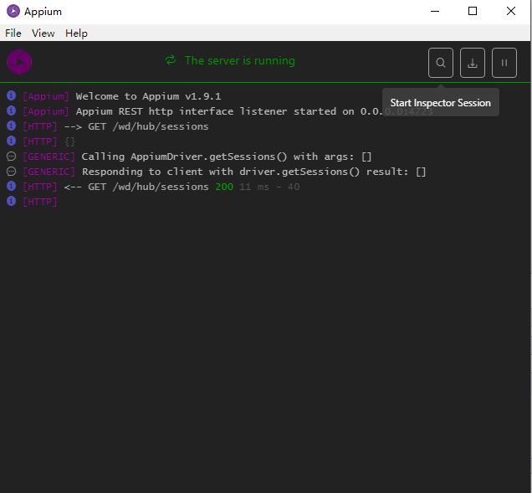Click the '--> GET /wd/hub/sessions' log entry
Image resolution: width=532 pixels, height=493 pixels.
[x=136, y=126]
